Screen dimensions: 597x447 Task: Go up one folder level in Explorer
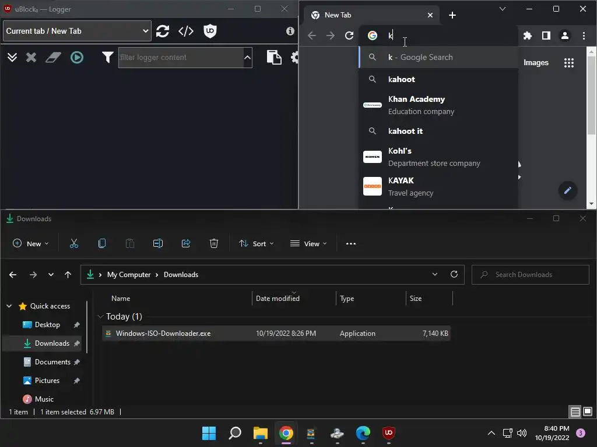68,275
